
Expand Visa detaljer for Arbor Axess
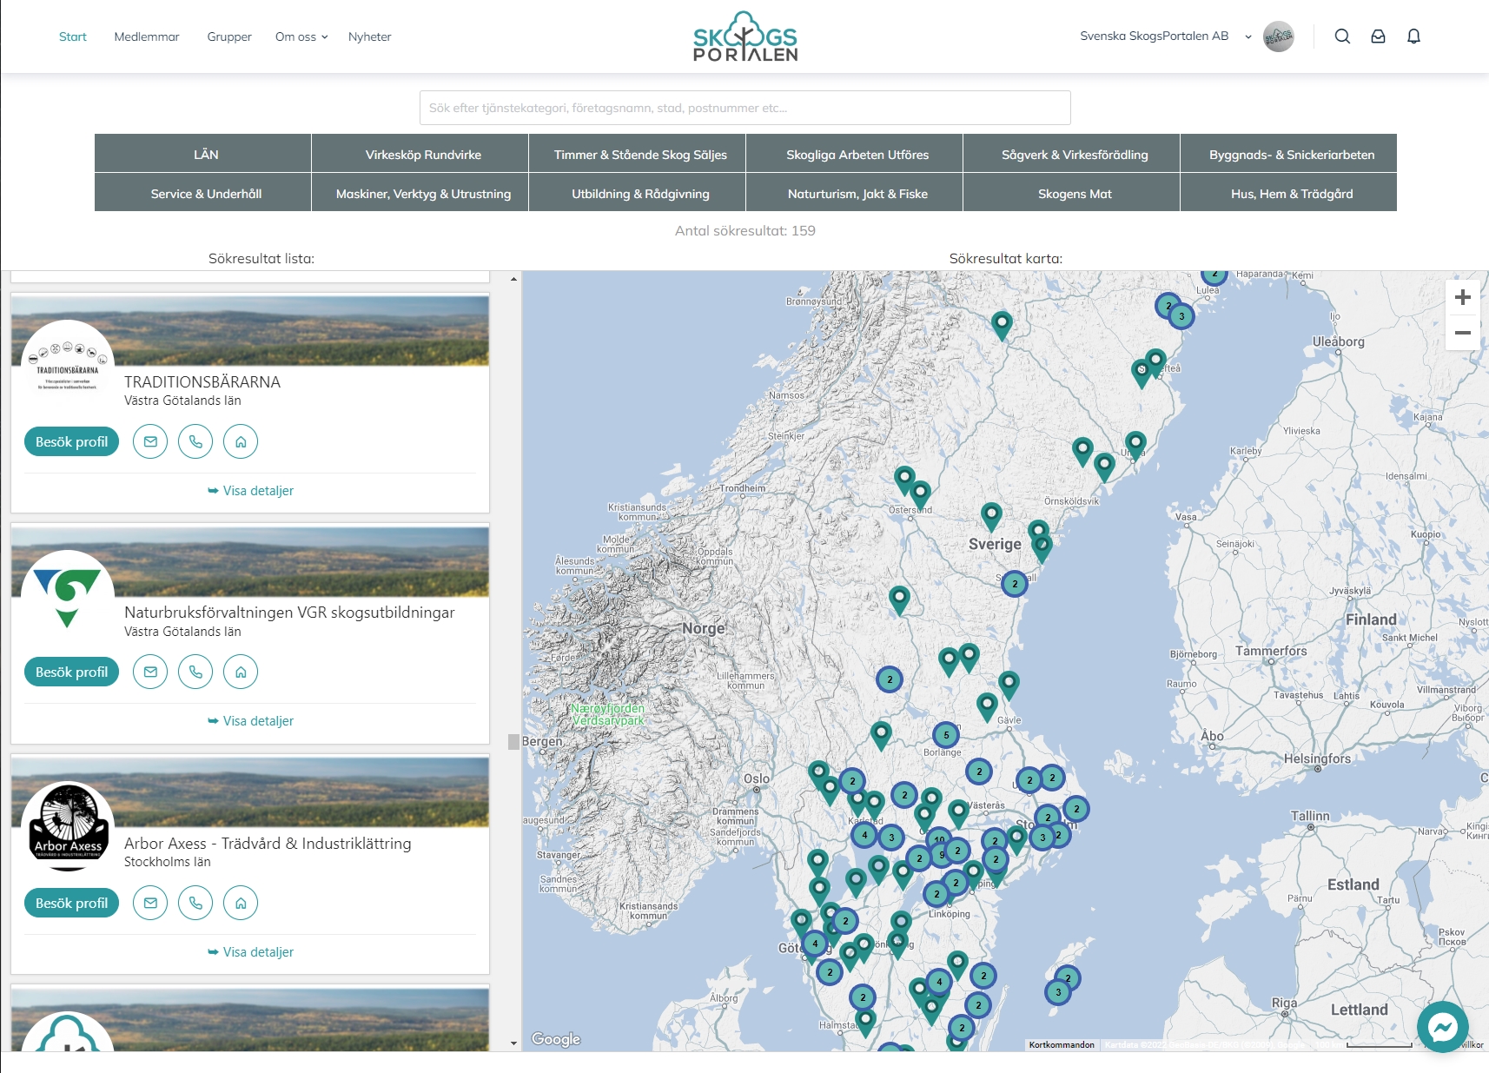point(250,952)
